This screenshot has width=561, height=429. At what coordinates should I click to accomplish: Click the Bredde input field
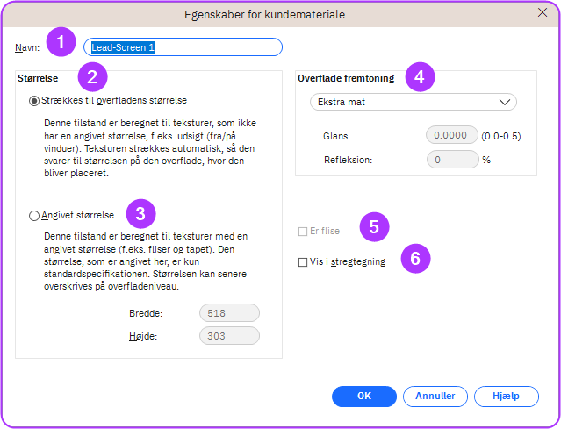(228, 313)
